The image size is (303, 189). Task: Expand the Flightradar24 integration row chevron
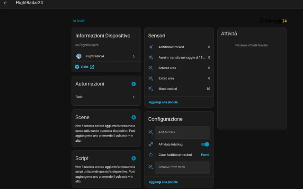[134, 56]
